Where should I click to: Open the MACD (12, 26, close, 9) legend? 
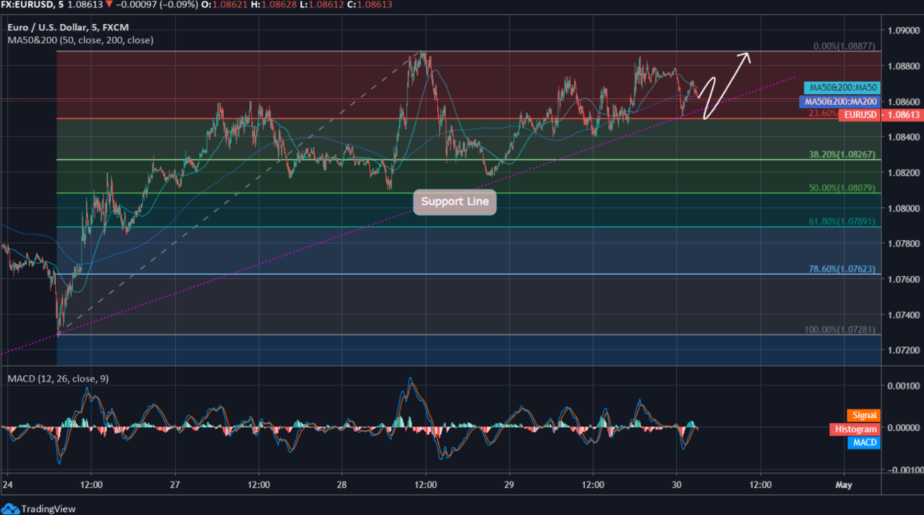coord(58,379)
